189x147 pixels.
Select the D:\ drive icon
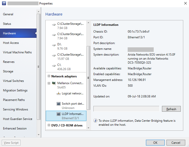[x=54, y=45]
